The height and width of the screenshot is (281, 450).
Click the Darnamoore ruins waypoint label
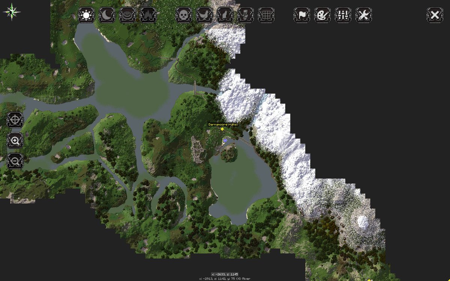(x=223, y=124)
